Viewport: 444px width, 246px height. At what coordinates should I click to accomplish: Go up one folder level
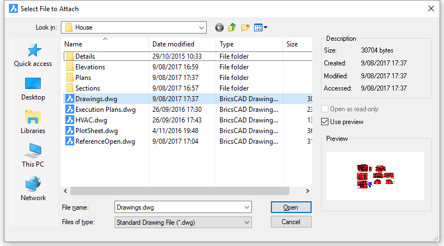(x=232, y=27)
